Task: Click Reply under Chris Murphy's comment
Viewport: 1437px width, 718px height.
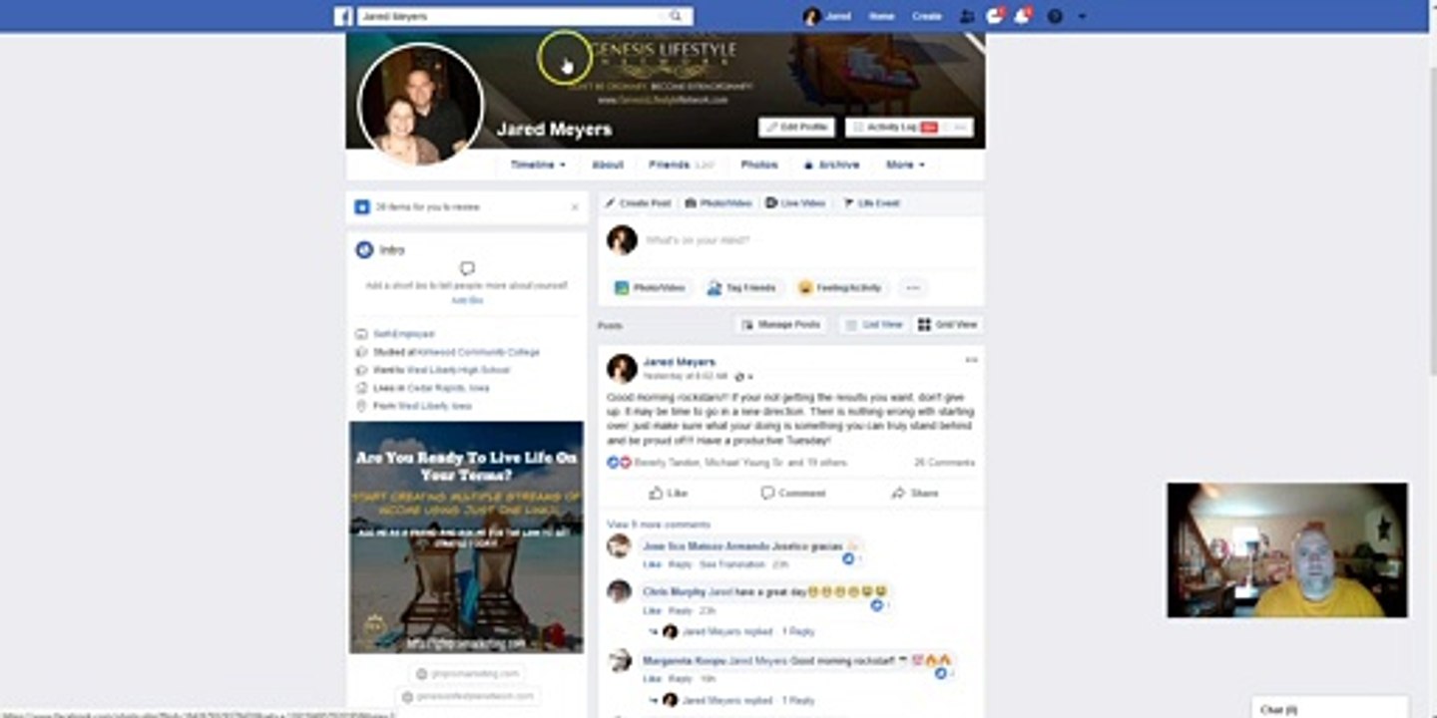Action: tap(681, 610)
